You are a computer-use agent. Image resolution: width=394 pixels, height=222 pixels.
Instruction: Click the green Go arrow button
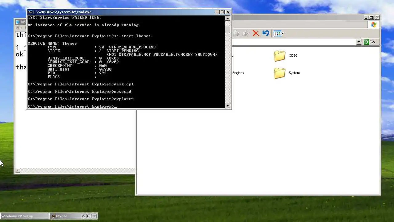click(x=367, y=42)
